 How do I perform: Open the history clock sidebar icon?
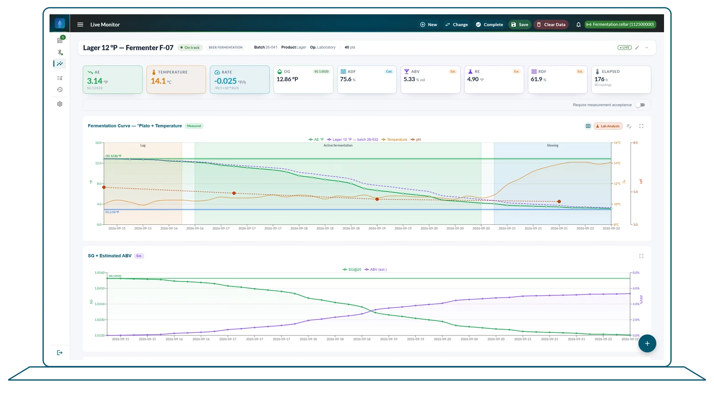point(60,90)
